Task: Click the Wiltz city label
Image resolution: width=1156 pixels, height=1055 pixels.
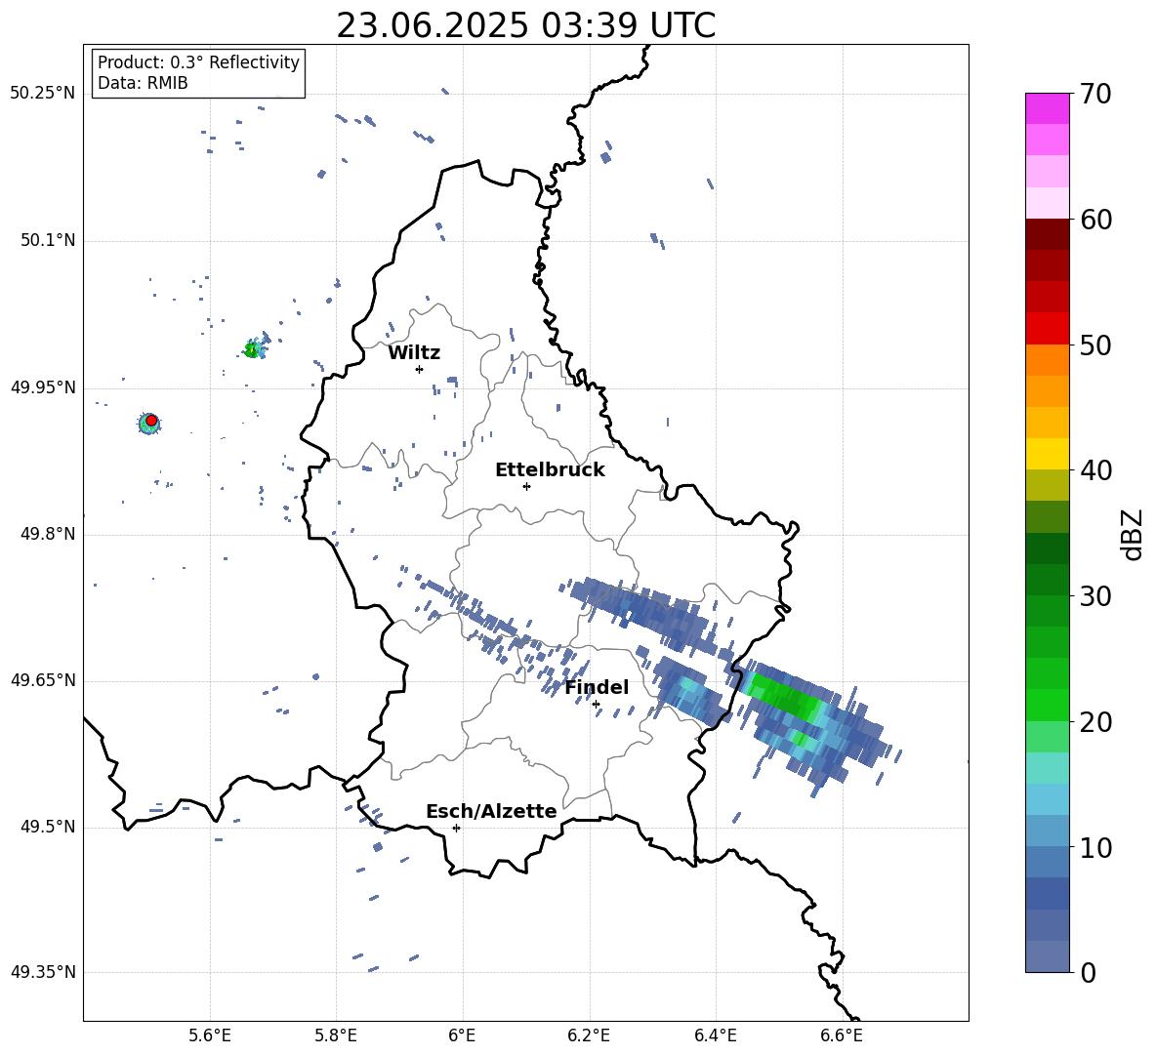Action: click(414, 352)
